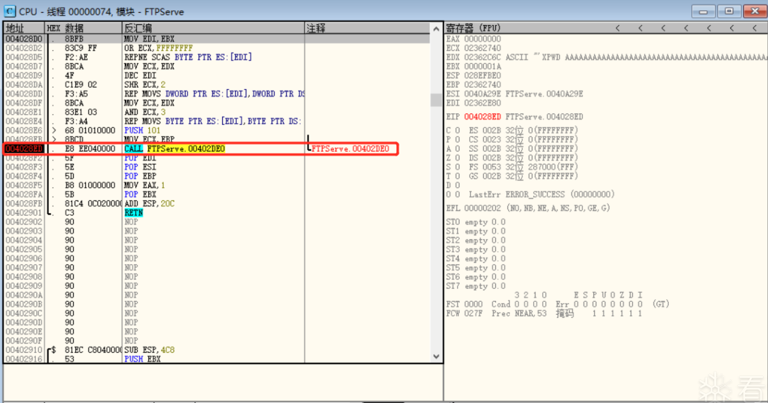Toggle the Z flag value
The width and height of the screenshot is (768, 403).
coord(457,158)
